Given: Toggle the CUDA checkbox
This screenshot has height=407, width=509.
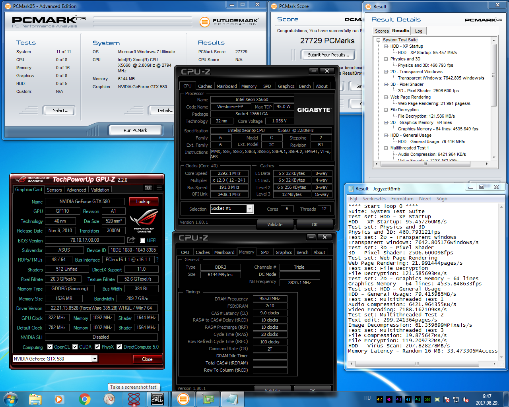Looking at the screenshot, I should point(75,347).
